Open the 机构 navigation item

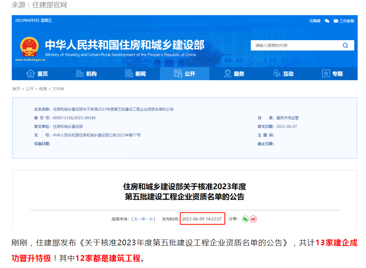(x=86, y=74)
